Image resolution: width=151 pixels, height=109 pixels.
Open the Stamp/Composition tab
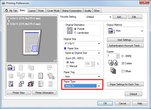coord(72,11)
